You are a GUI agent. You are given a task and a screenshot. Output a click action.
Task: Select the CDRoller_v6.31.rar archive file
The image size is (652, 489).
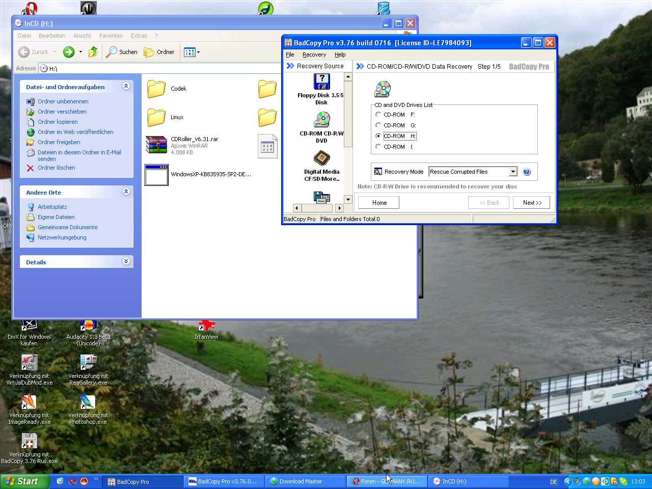pyautogui.click(x=156, y=145)
